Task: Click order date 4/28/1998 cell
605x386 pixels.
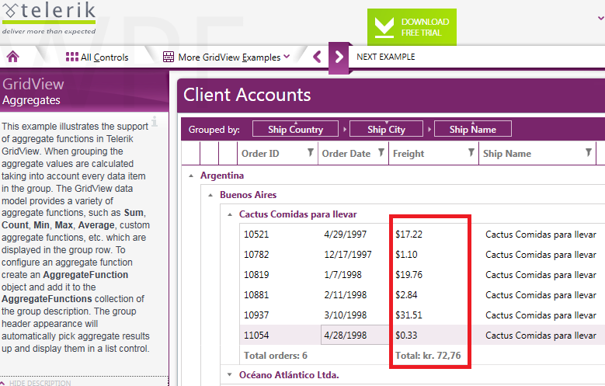Action: (355, 335)
